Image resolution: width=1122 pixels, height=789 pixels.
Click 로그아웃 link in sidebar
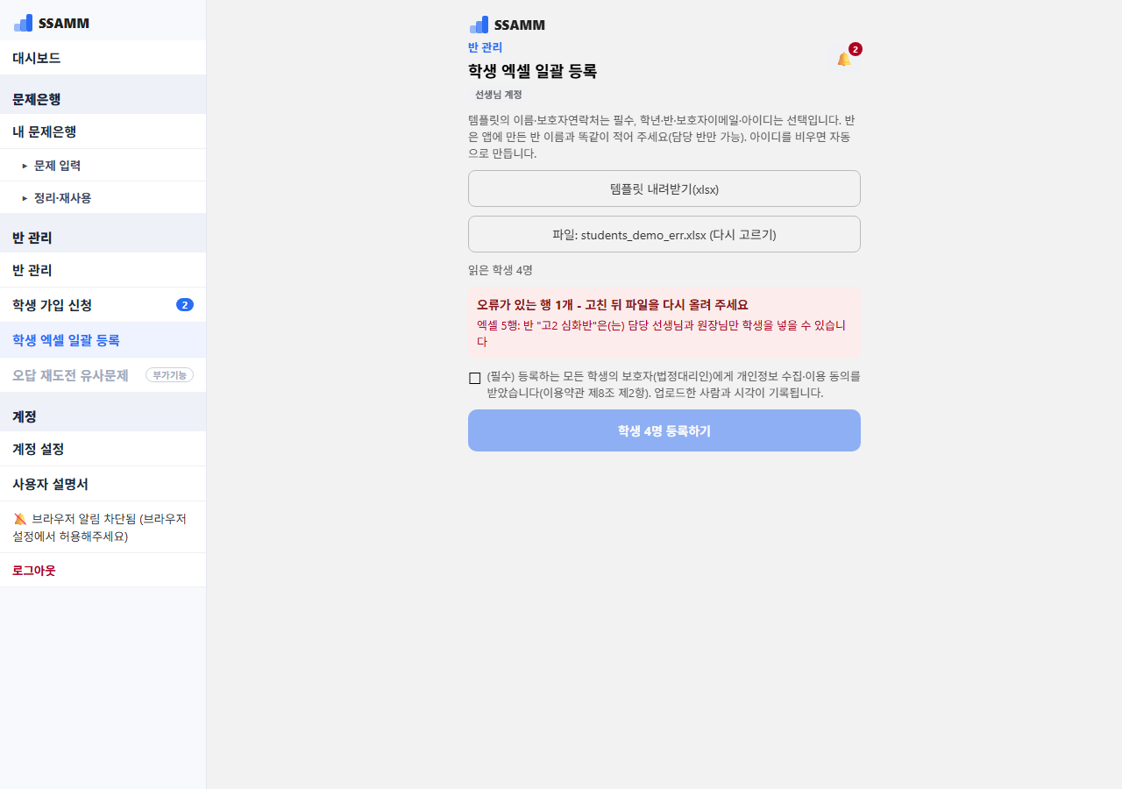[x=34, y=571]
